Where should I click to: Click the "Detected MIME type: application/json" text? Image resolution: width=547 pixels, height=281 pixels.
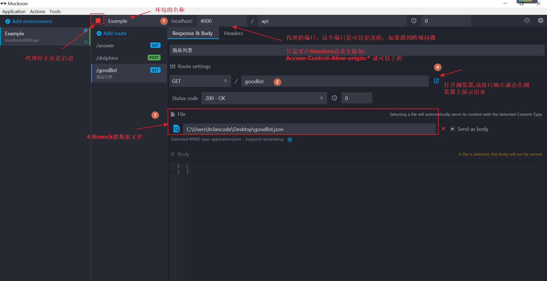(x=206, y=139)
